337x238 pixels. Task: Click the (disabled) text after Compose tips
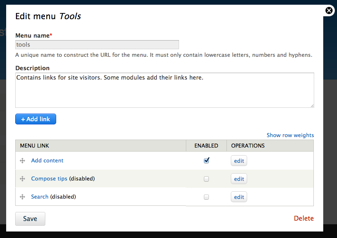tap(82, 179)
